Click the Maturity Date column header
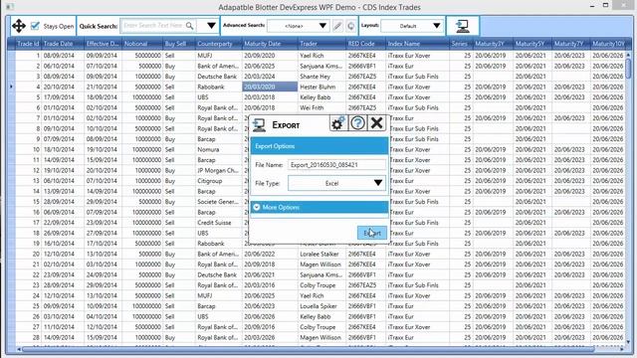This screenshot has height=358, width=637. [270, 44]
